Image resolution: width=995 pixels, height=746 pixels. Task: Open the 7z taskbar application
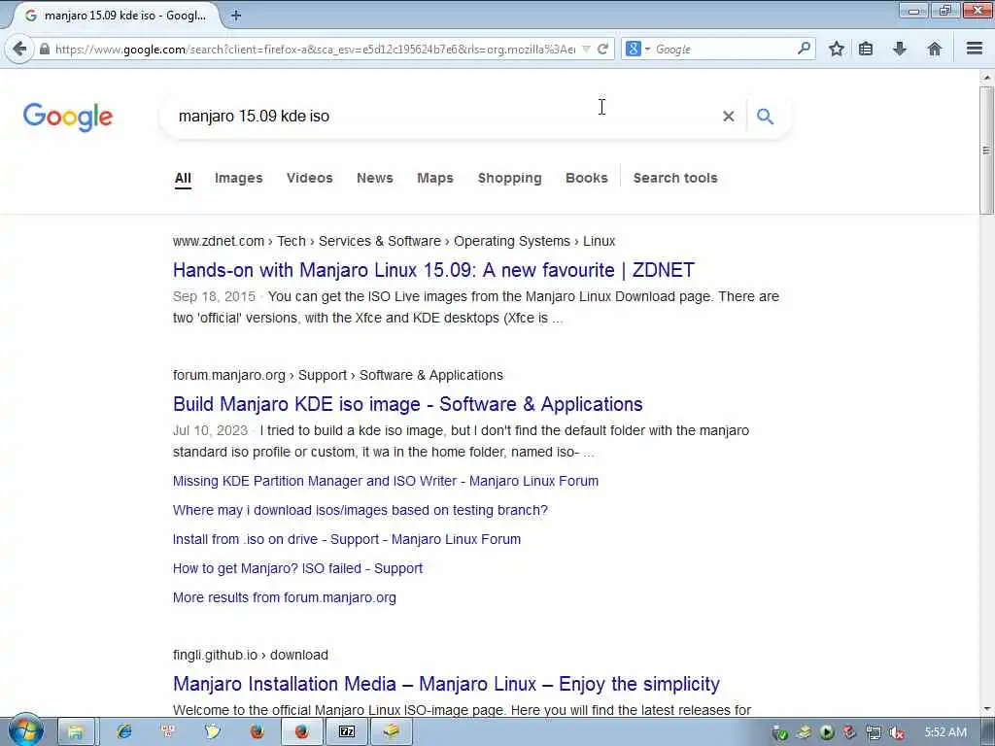[x=347, y=732]
